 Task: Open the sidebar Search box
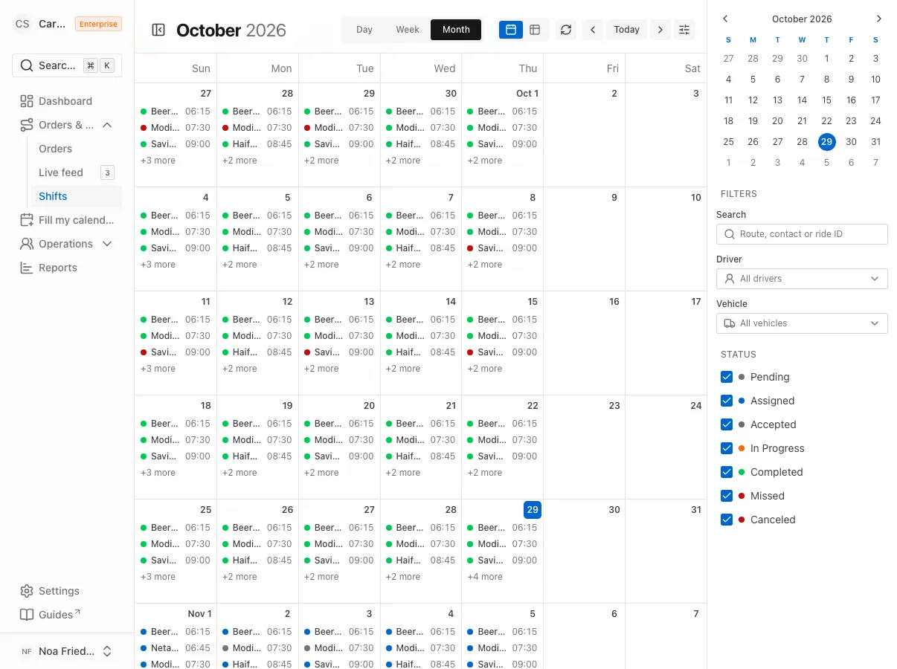pos(67,65)
